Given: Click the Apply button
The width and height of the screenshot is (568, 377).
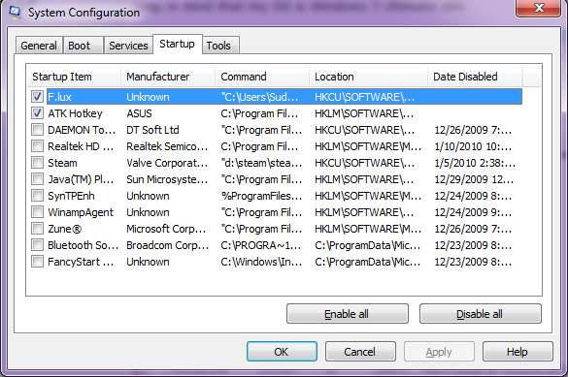Looking at the screenshot, I should coord(439,352).
